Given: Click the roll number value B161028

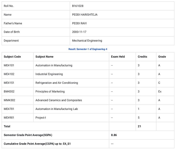Looking at the screenshot, I should 78,6.
